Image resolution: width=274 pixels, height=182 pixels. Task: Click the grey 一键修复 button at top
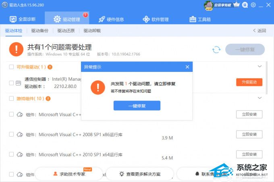click(x=245, y=50)
